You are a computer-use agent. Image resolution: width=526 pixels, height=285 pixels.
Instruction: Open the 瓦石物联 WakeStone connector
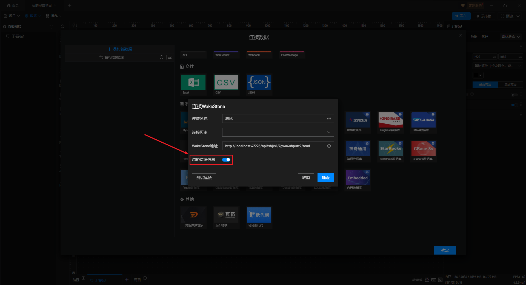tap(226, 215)
